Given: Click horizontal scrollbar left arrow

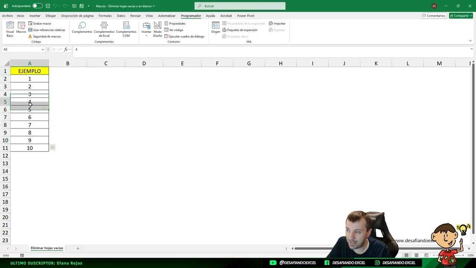Looking at the screenshot, I should coord(292,248).
